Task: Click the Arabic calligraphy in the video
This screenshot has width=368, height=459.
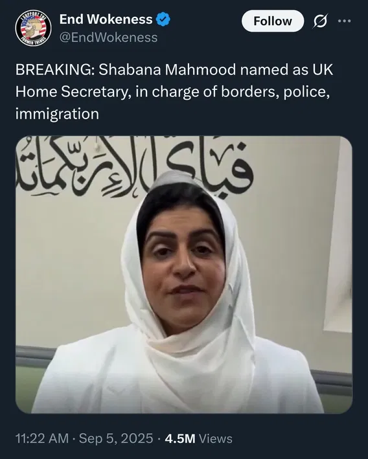Action: pyautogui.click(x=133, y=167)
